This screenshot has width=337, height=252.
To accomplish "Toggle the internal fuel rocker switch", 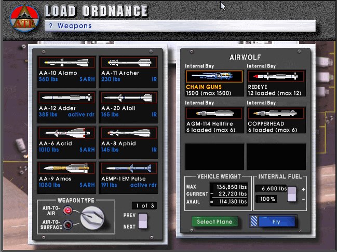I will coord(292,194).
